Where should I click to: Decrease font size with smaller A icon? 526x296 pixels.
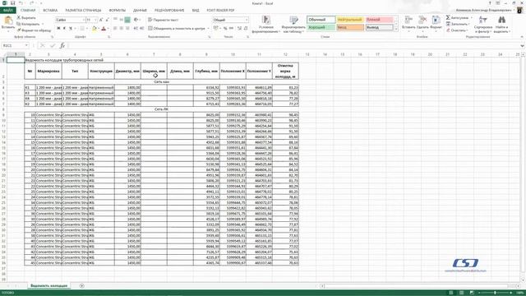point(107,20)
